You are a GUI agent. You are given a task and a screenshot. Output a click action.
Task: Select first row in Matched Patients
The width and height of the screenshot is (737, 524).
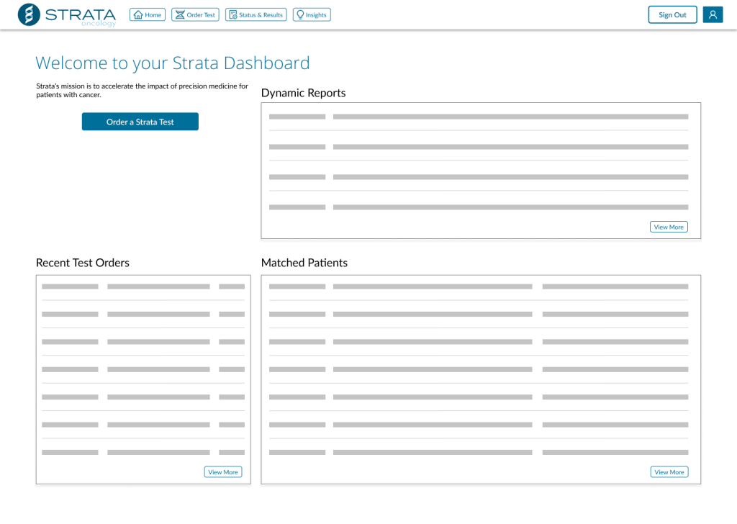click(x=479, y=286)
